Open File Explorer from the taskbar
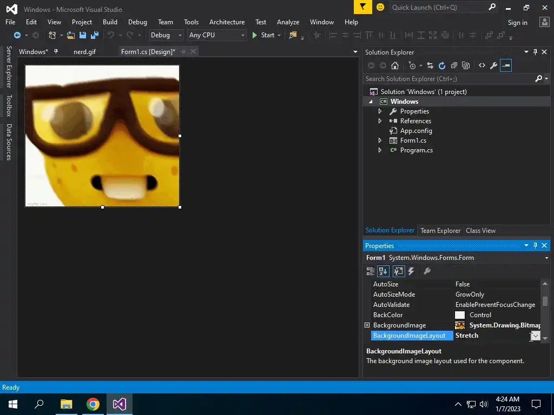This screenshot has width=554, height=415. 66,404
